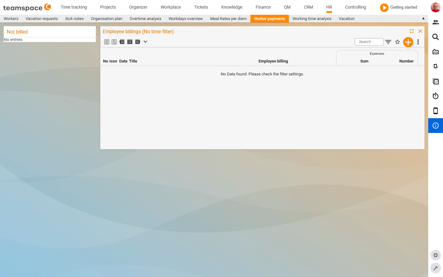The image size is (443, 277).
Task: Click the Employee billings panel title
Action: [138, 31]
